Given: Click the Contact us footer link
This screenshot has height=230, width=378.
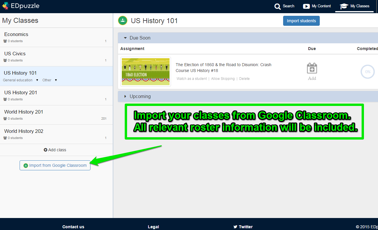Looking at the screenshot, I should click(x=73, y=227).
